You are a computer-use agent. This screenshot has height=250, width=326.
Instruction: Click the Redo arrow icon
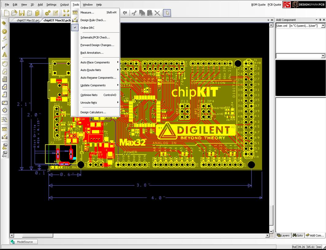tap(125, 13)
